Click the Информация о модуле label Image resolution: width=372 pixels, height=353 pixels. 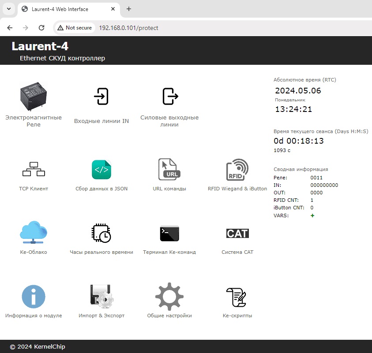[x=34, y=316]
